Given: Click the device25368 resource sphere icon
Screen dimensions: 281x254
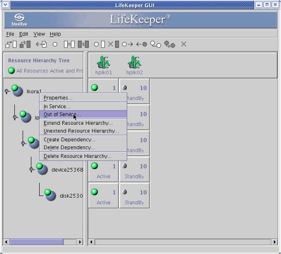Looking at the screenshot, I should pos(42,169).
